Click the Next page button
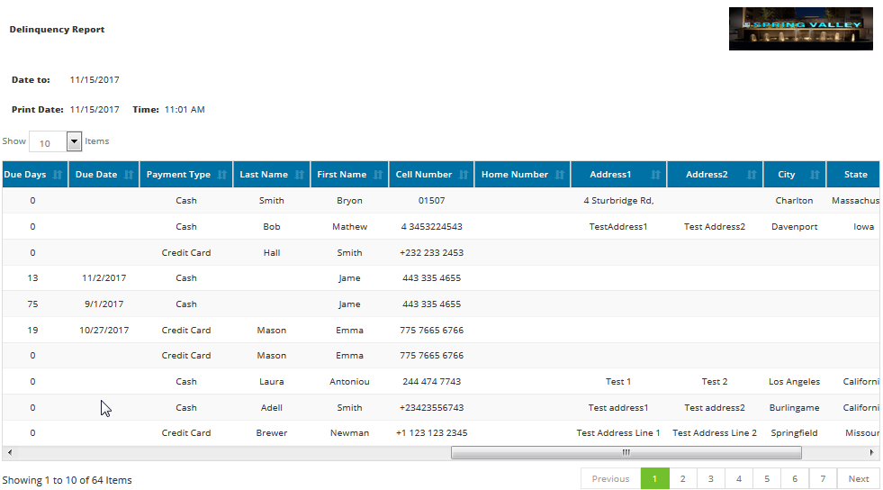 click(x=859, y=478)
